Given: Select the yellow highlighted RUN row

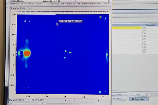Looking at the screenshot, I should point(135,28).
